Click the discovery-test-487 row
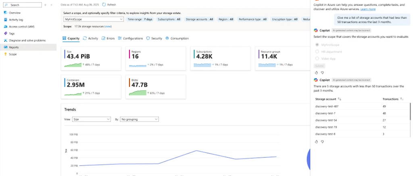Viewport: 413px width, 176px height. (361, 107)
